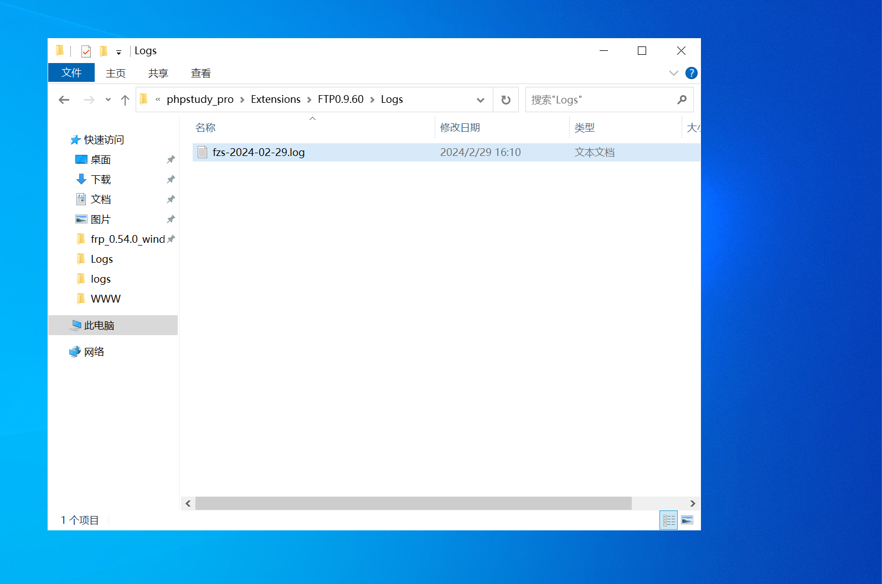The width and height of the screenshot is (882, 584).
Task: Click the Properties icon in quick access toolbar
Action: pyautogui.click(x=86, y=51)
